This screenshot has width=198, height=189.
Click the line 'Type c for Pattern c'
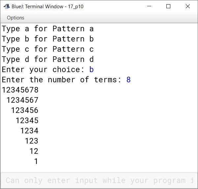(x=48, y=49)
